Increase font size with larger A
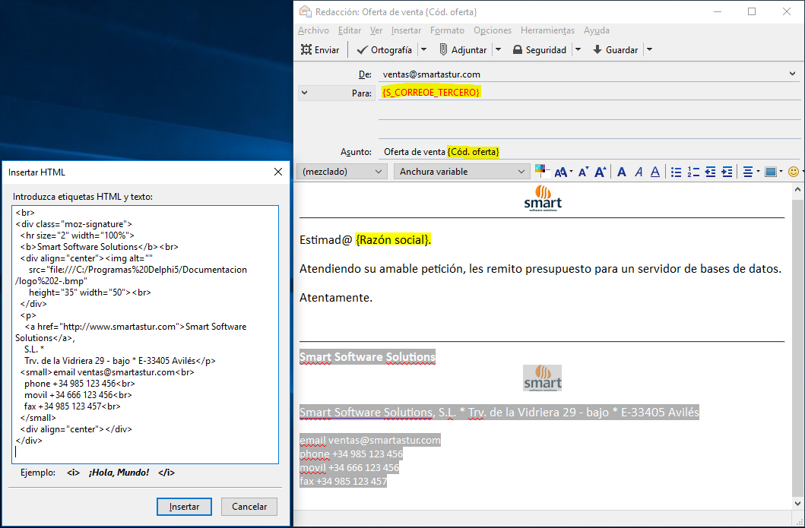This screenshot has width=805, height=528. 601,172
